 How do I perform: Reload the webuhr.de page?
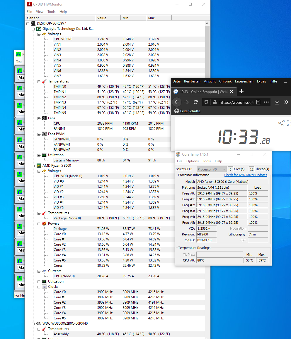(196, 102)
